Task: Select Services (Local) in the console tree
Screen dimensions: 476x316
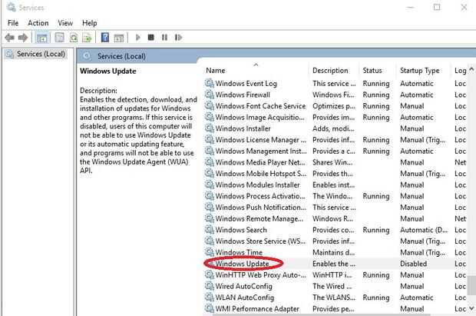Action: pyautogui.click(x=36, y=54)
